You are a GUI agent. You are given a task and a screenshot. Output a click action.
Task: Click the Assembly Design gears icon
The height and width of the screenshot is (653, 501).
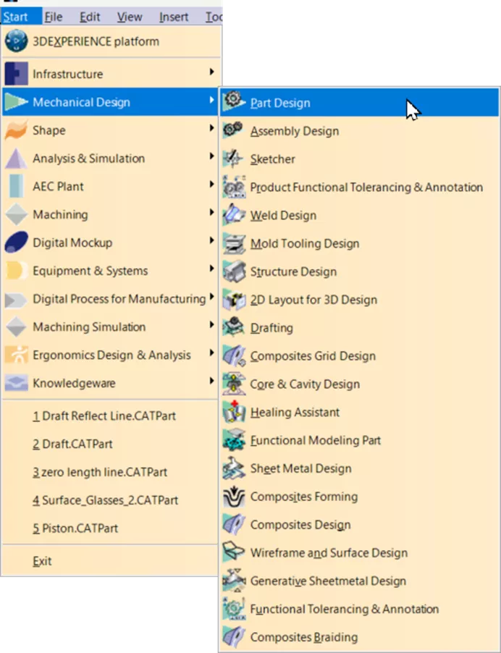pyautogui.click(x=234, y=130)
